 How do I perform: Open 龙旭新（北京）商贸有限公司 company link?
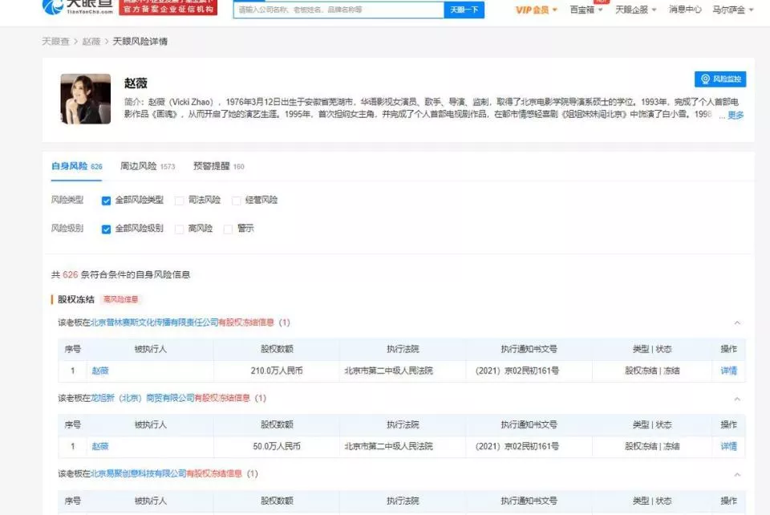pos(143,398)
